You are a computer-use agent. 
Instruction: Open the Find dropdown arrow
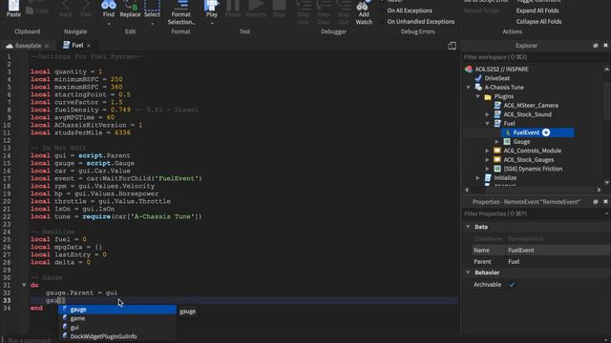(x=109, y=24)
